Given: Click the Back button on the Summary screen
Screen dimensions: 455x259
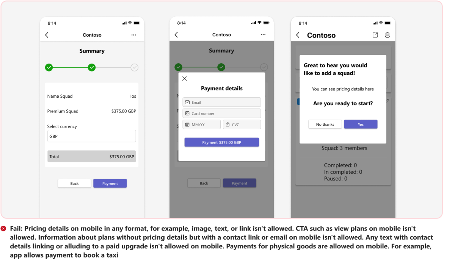Looking at the screenshot, I should 74,183.
